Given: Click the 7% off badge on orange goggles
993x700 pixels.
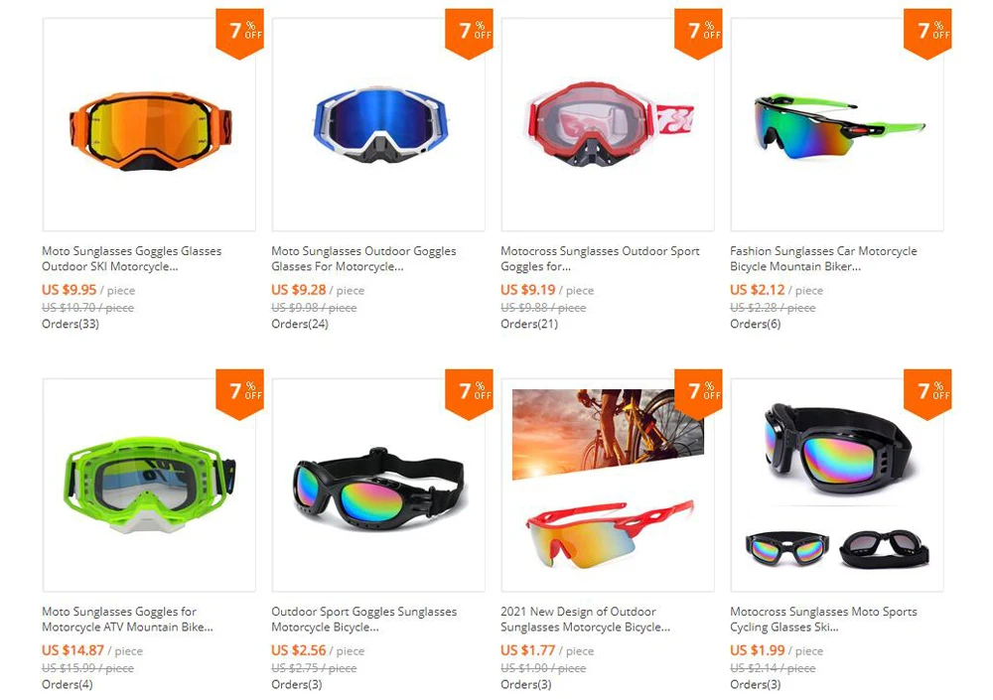Looking at the screenshot, I should point(240,34).
